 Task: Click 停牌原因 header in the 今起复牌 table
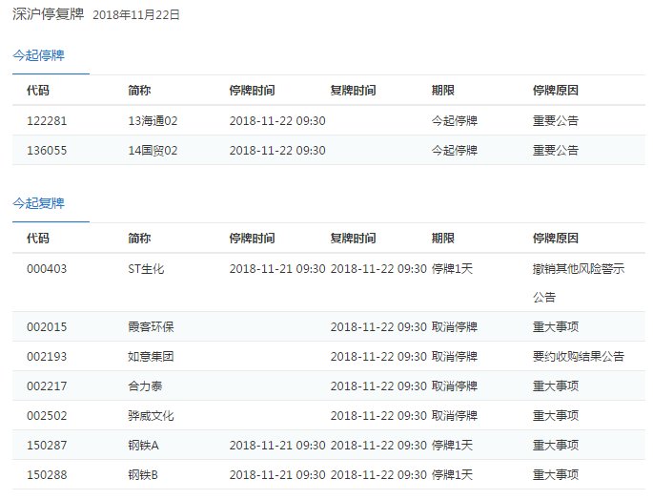556,239
